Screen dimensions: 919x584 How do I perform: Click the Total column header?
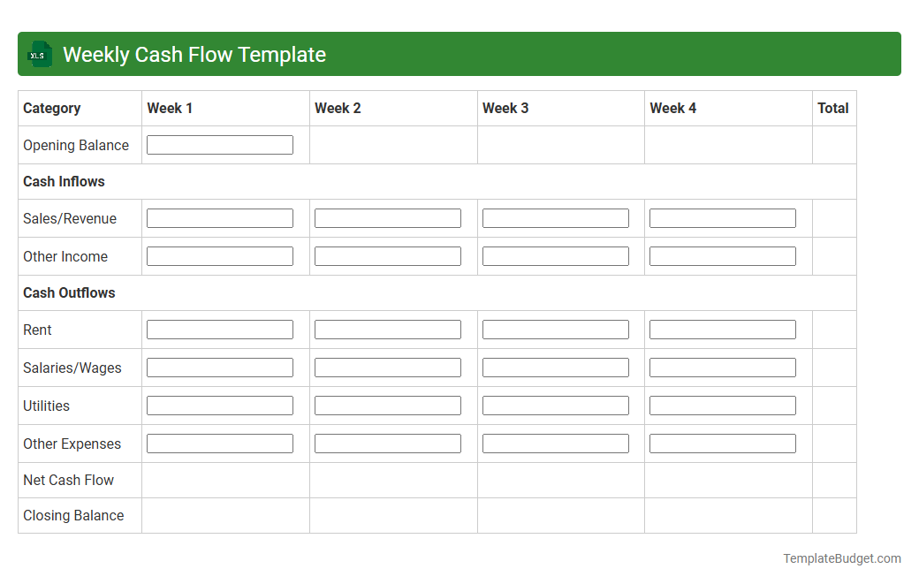833,108
